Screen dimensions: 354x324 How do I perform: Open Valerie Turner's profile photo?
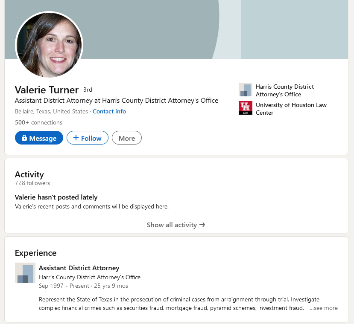(x=49, y=45)
